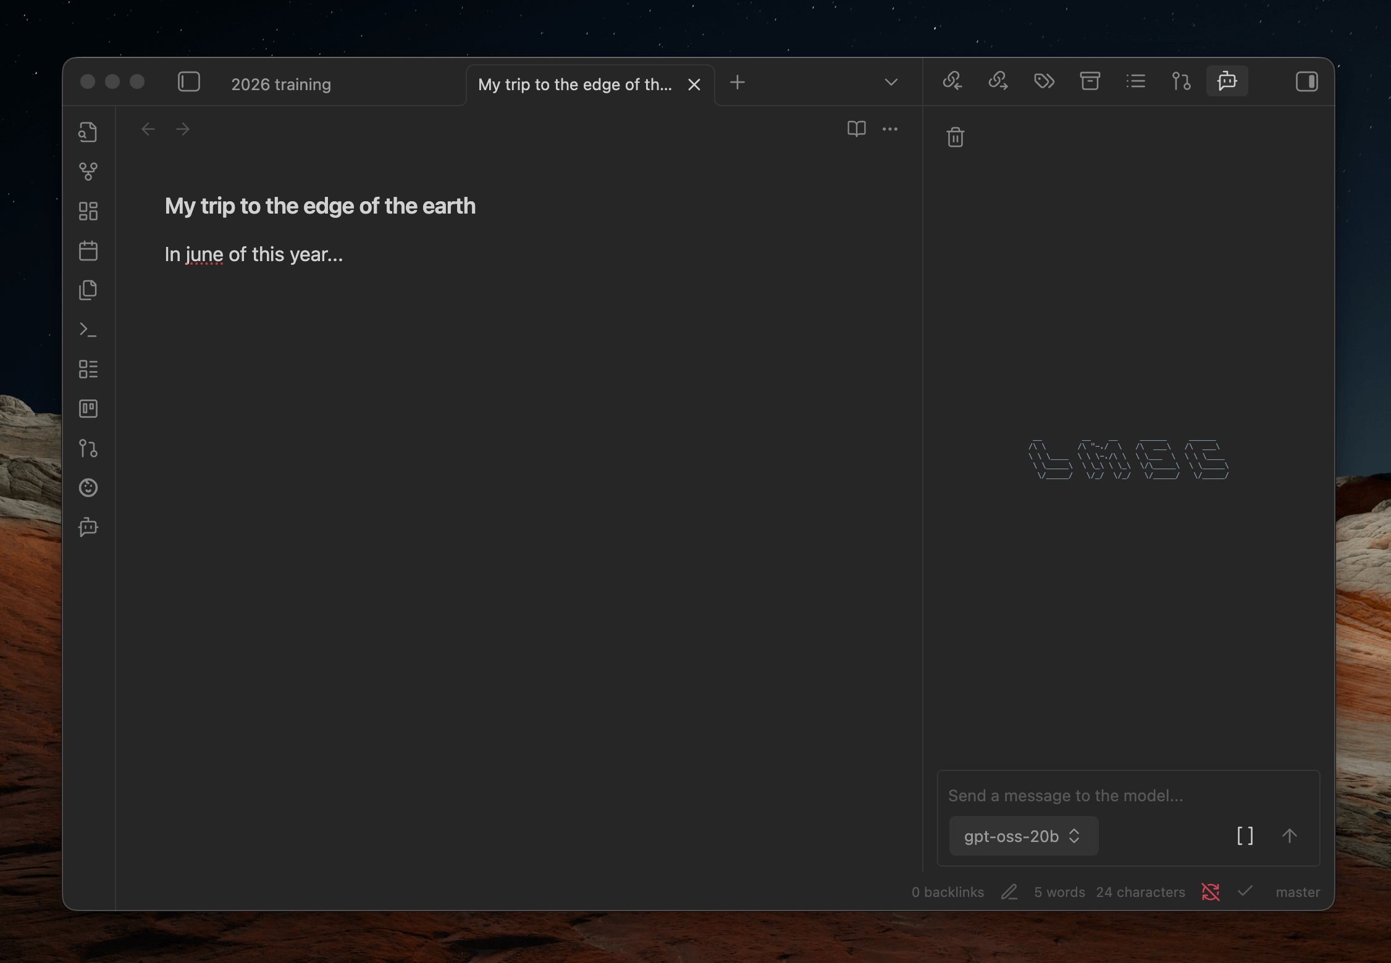The image size is (1391, 963).
Task: Click the 0 backlinks status item
Action: point(948,892)
